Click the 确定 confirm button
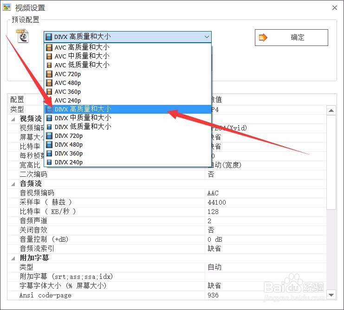The image size is (344, 310). coord(292,38)
